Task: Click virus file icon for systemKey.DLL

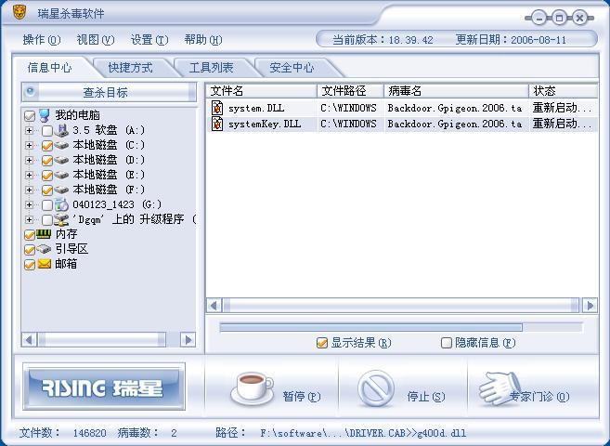Action: point(217,124)
